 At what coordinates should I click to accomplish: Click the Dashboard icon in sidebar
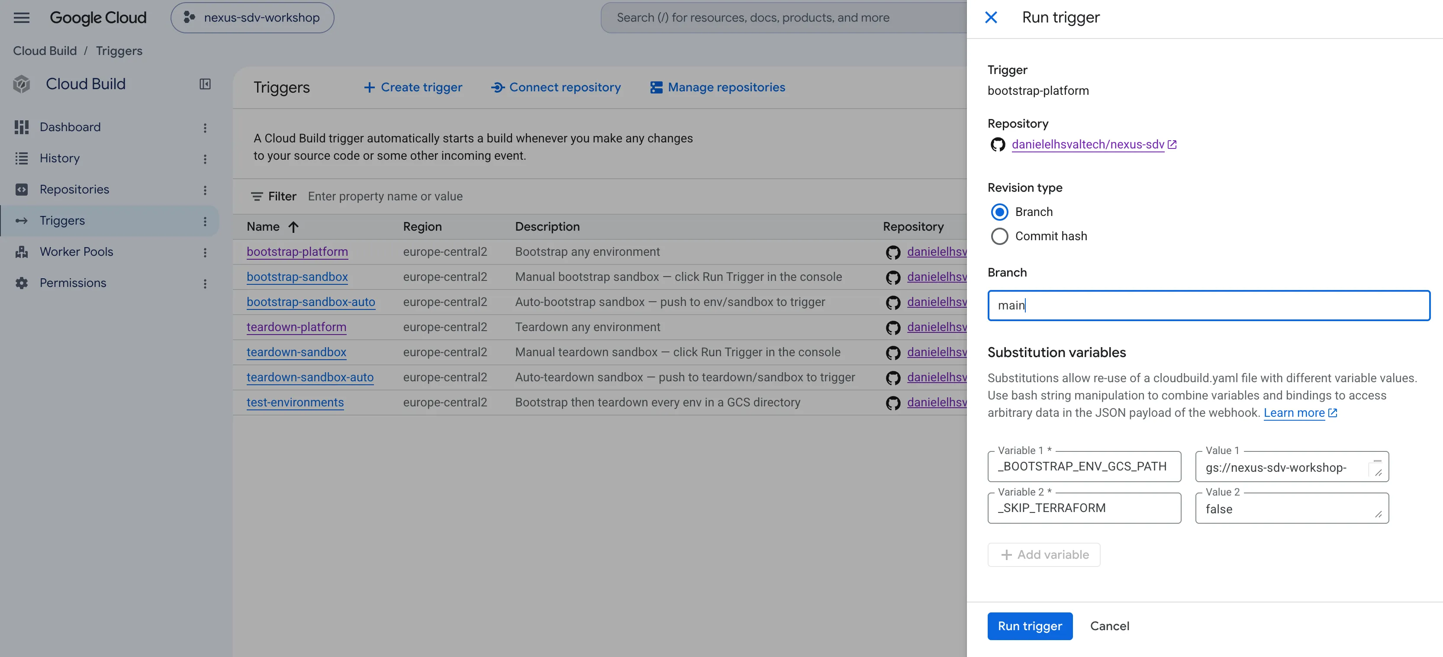tap(21, 127)
